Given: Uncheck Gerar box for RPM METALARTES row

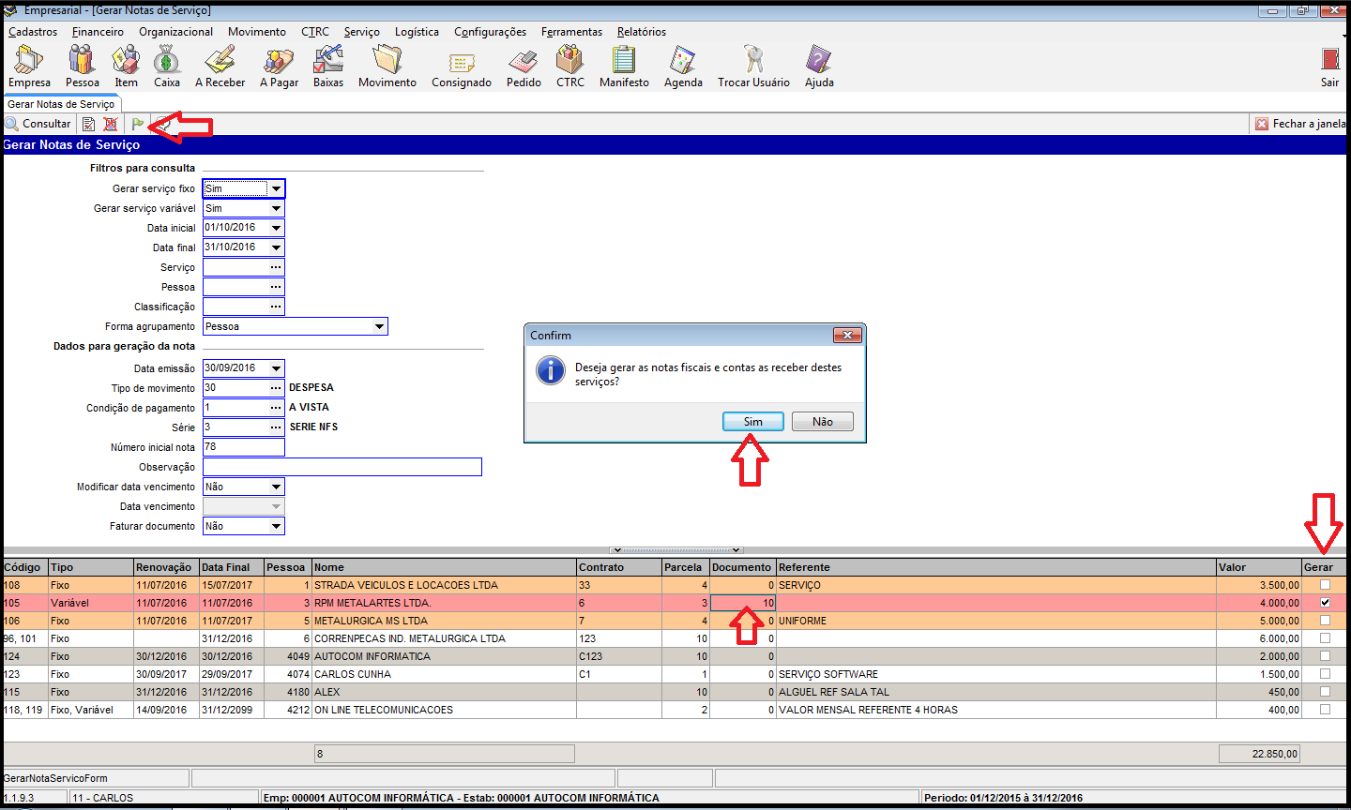Looking at the screenshot, I should [1325, 603].
